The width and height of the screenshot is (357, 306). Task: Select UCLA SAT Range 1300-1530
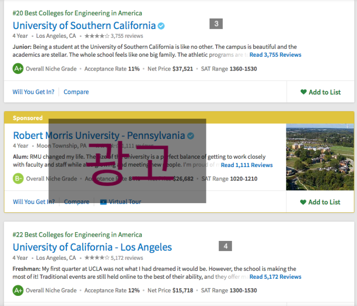[229, 290]
